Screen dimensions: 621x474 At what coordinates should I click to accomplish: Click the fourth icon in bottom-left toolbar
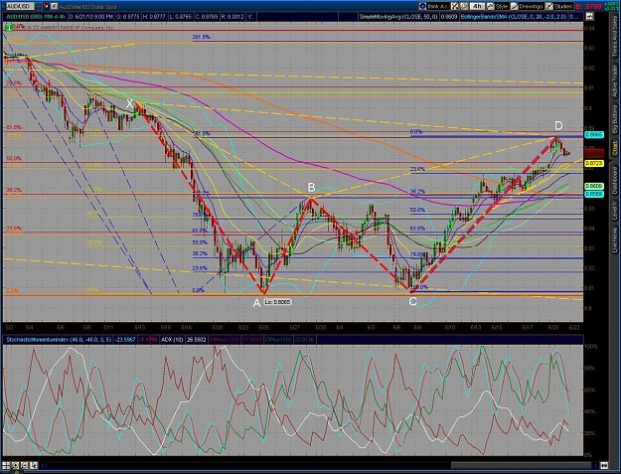(33, 465)
